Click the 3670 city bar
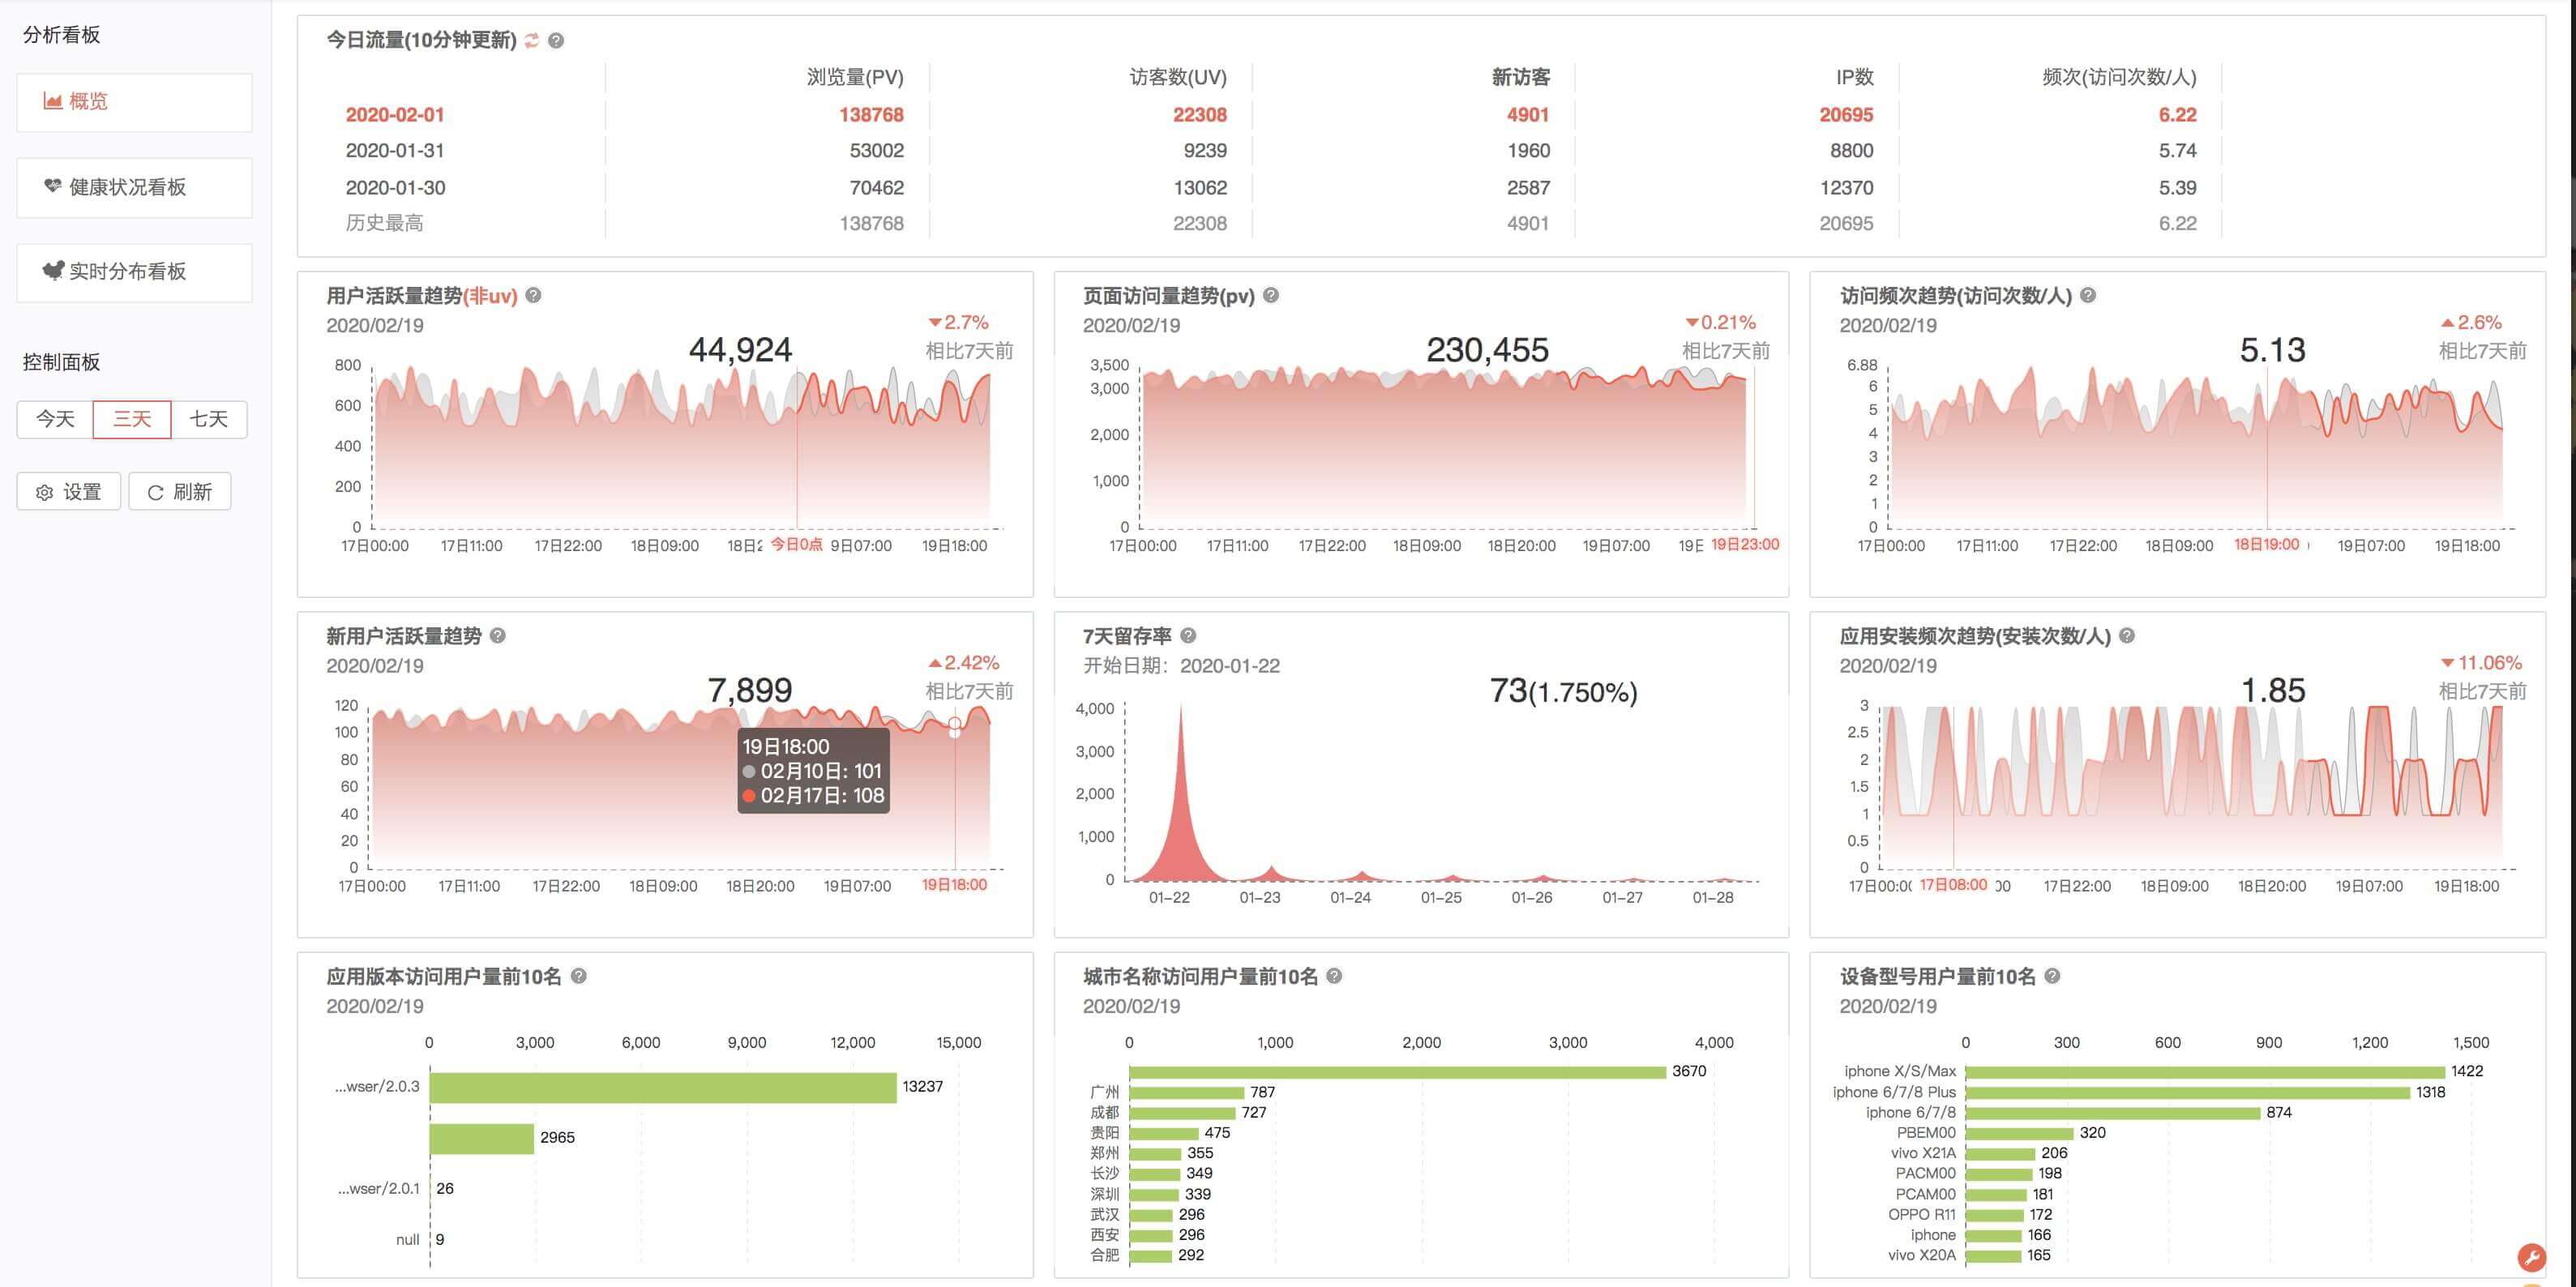 (x=1397, y=1071)
